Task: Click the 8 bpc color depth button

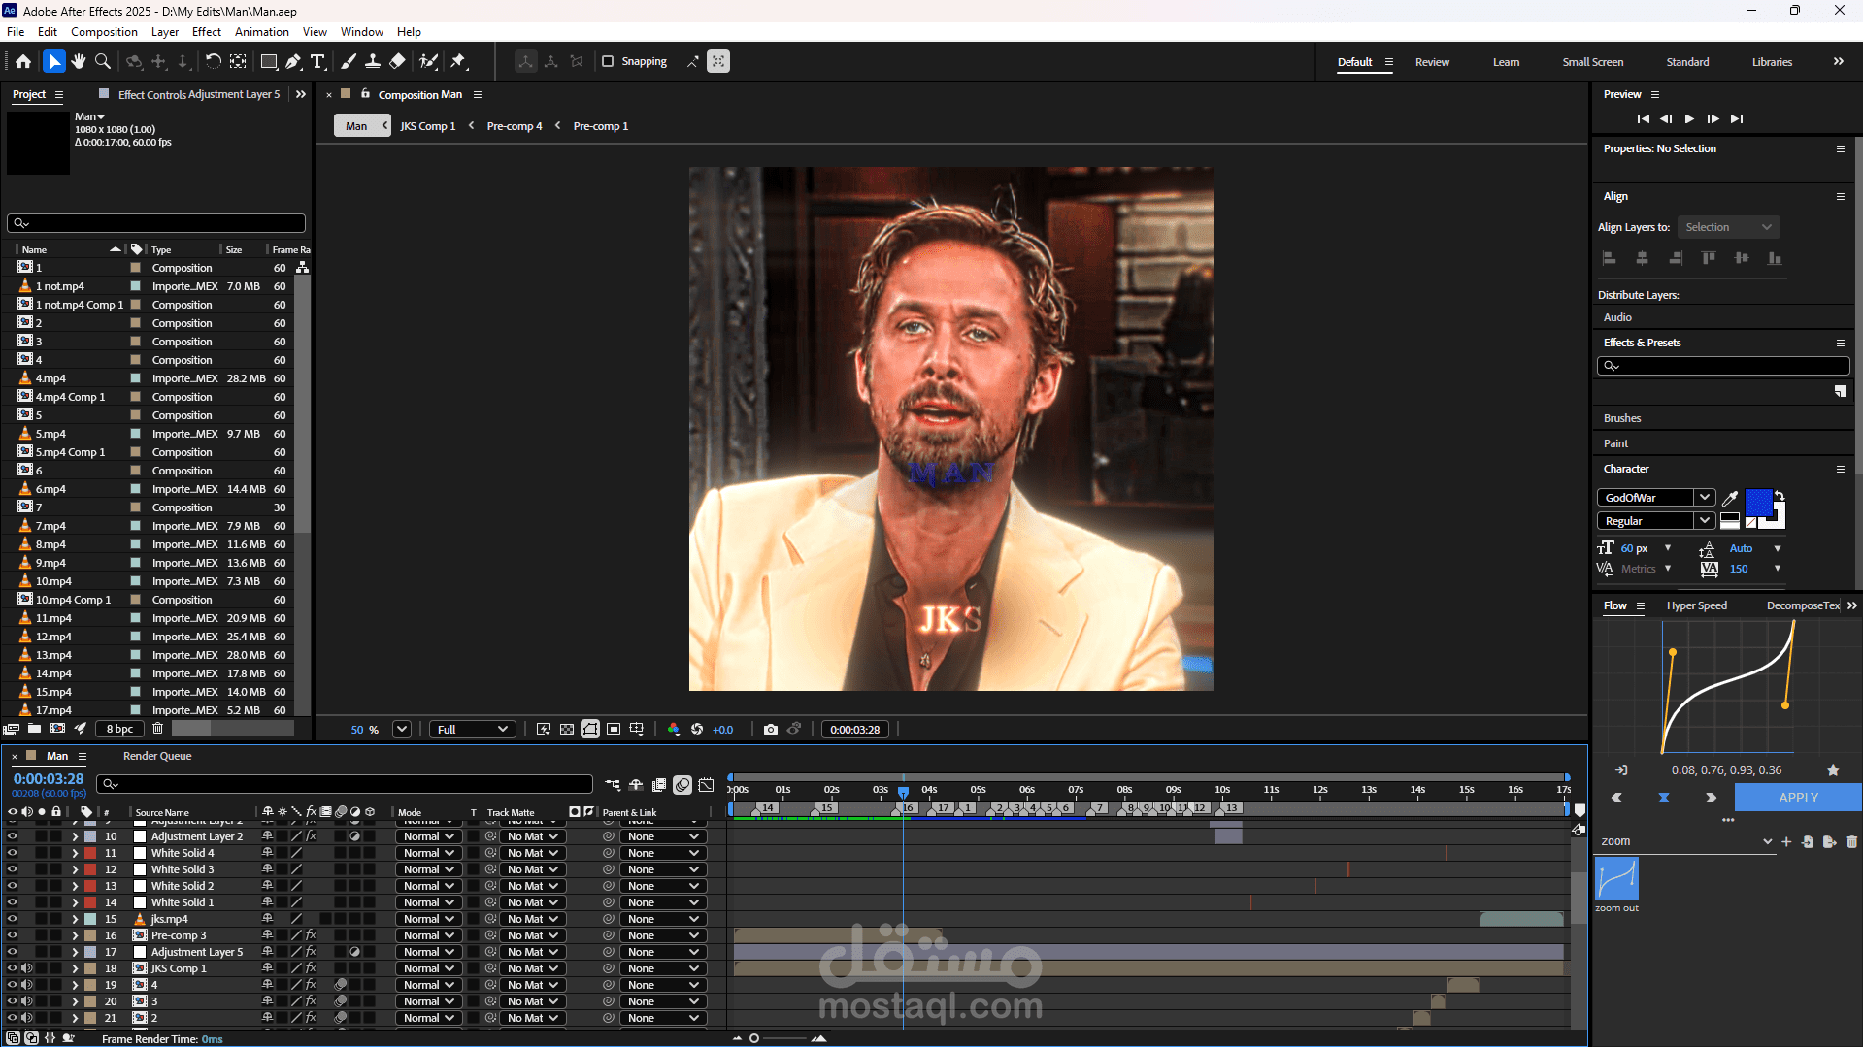Action: pos(120,729)
